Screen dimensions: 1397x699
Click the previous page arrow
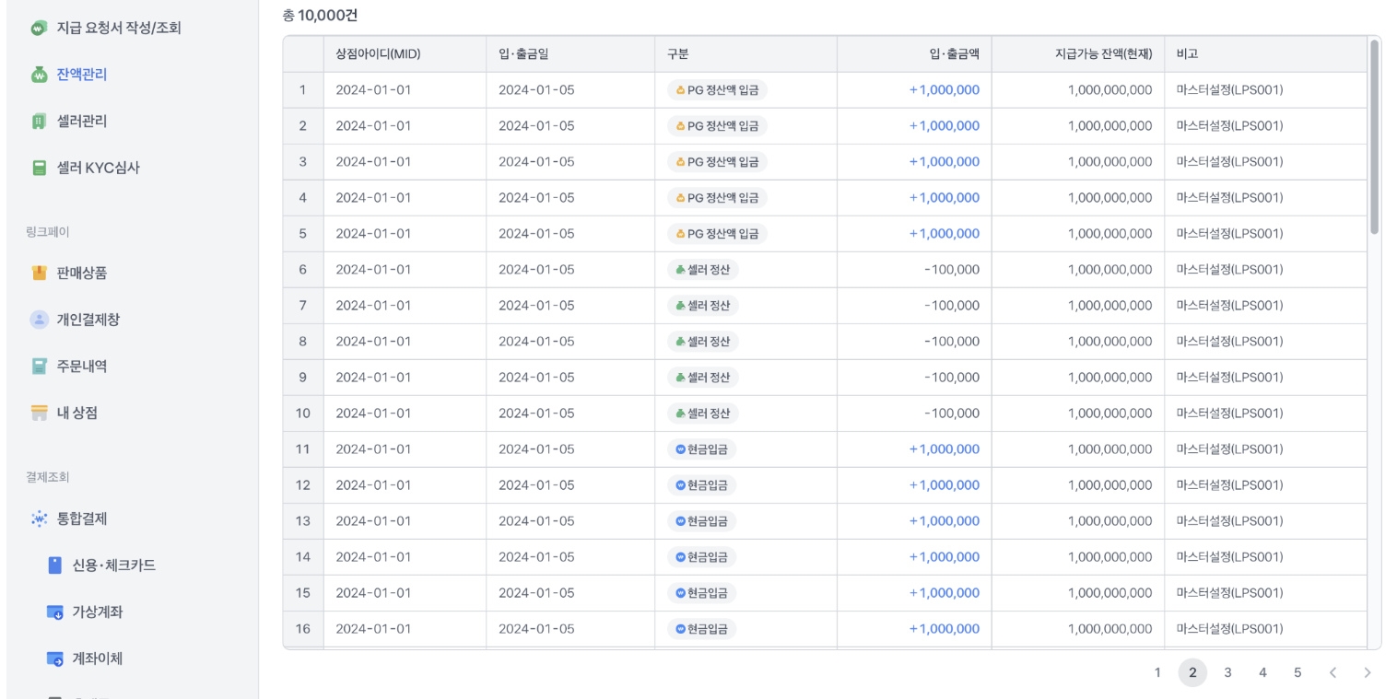1332,672
